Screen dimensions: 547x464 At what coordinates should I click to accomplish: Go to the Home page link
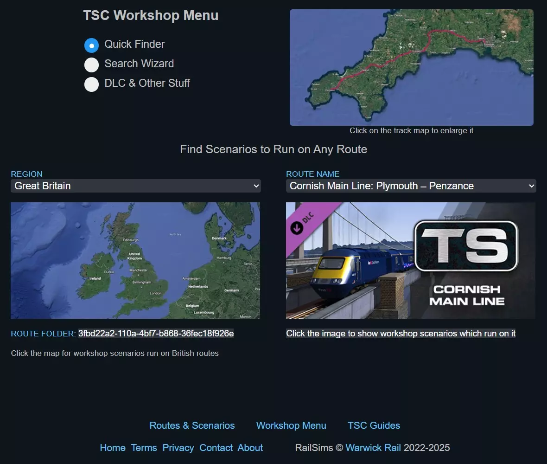pyautogui.click(x=113, y=448)
